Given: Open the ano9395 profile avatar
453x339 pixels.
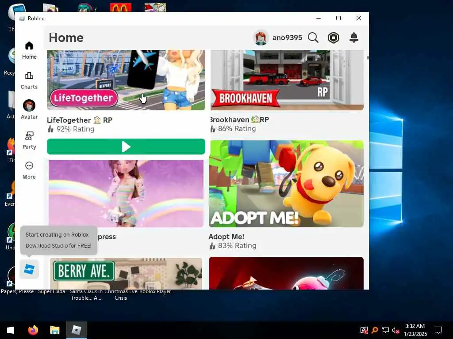Looking at the screenshot, I should click(261, 38).
